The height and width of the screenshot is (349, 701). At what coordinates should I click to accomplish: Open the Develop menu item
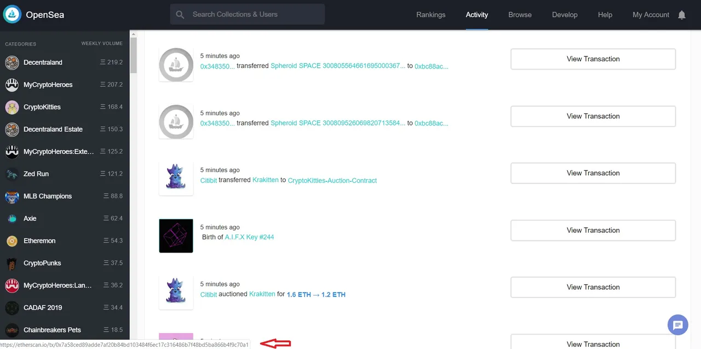click(565, 15)
